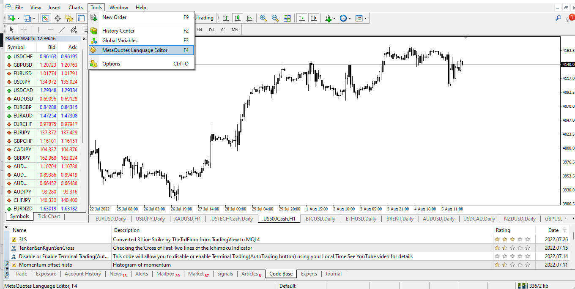Select the trendline drawing tool
Screen dimensions: 575x289
tap(62, 30)
